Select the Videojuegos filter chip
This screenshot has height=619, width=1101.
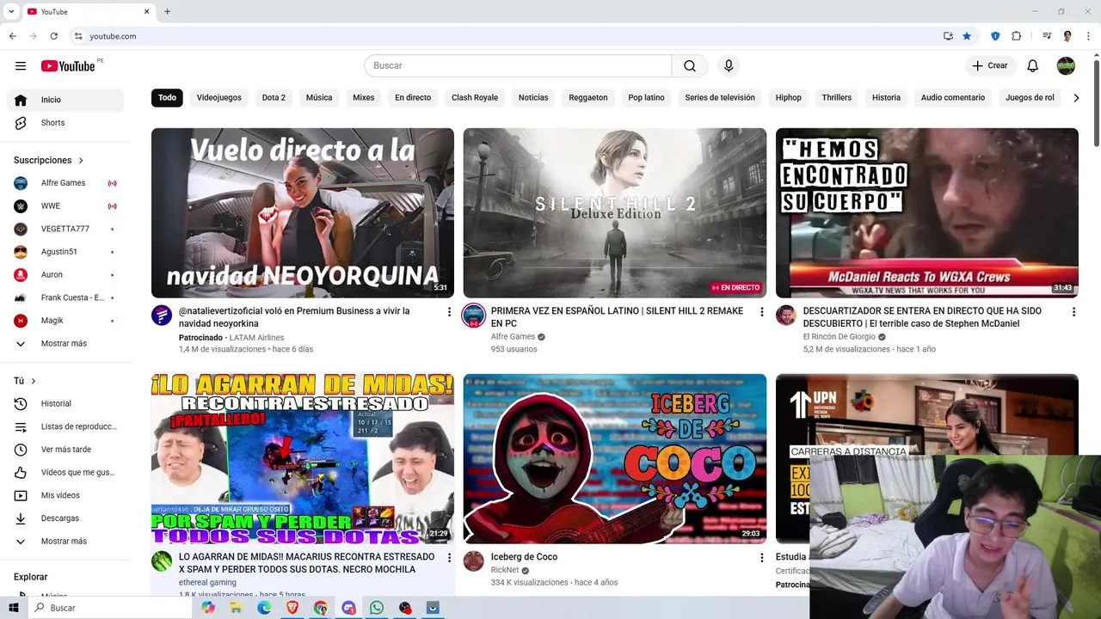(219, 98)
